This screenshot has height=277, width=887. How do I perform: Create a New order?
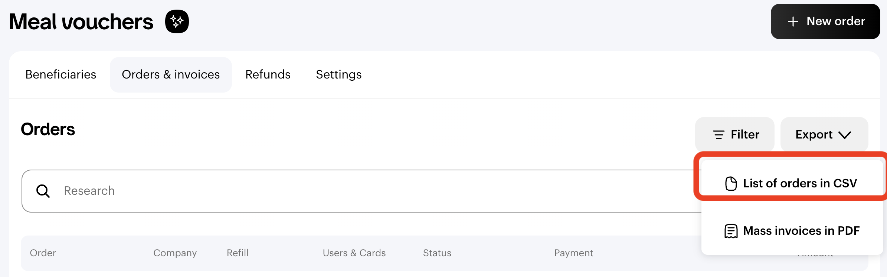[825, 21]
